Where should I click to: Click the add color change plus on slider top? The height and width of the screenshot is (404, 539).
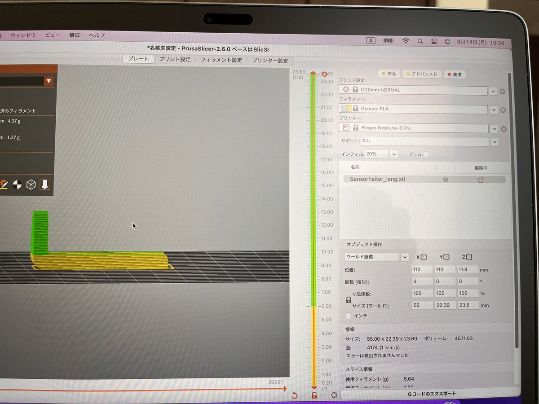(x=324, y=74)
